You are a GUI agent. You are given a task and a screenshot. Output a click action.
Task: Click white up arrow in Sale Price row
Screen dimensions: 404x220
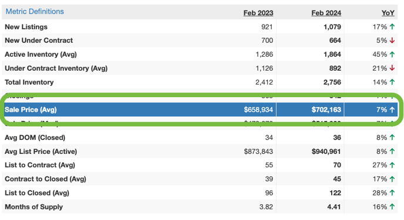pos(392,109)
